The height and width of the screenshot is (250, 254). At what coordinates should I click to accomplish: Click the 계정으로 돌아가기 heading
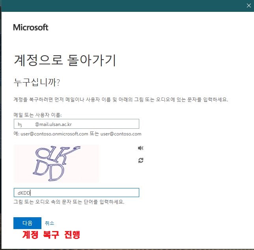pyautogui.click(x=65, y=60)
